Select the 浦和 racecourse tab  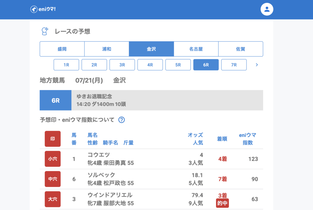click(107, 49)
